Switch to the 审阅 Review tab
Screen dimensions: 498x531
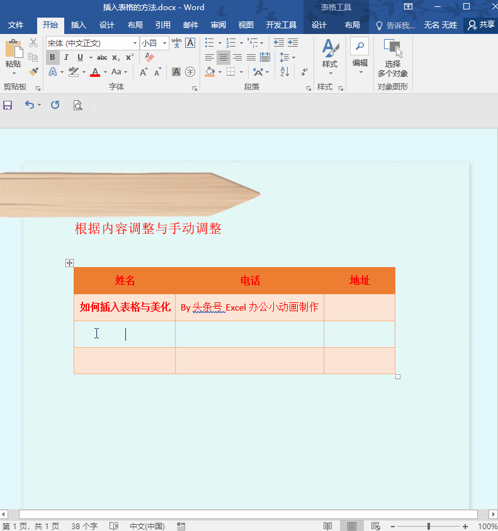click(x=218, y=25)
